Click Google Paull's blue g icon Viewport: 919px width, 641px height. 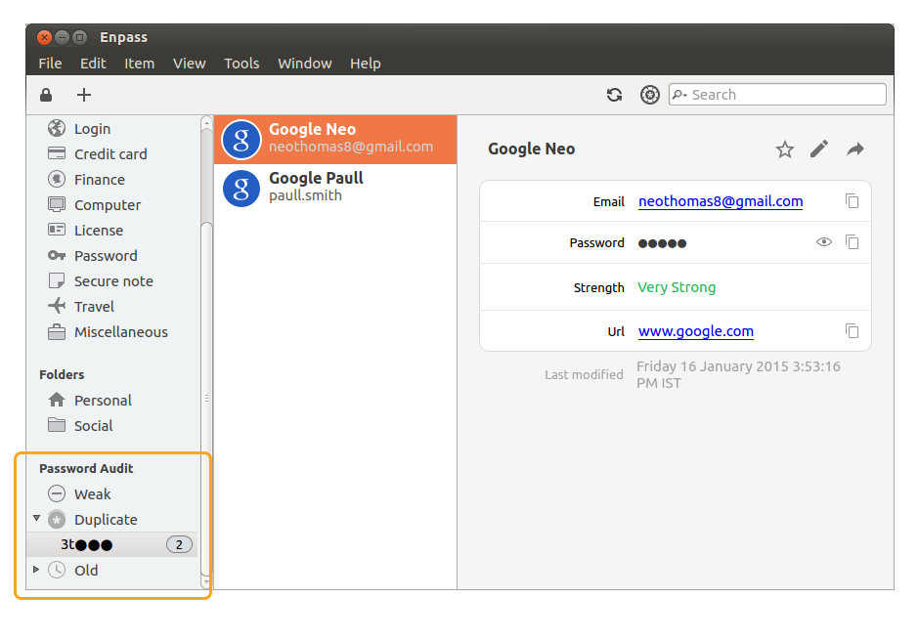[x=241, y=189]
